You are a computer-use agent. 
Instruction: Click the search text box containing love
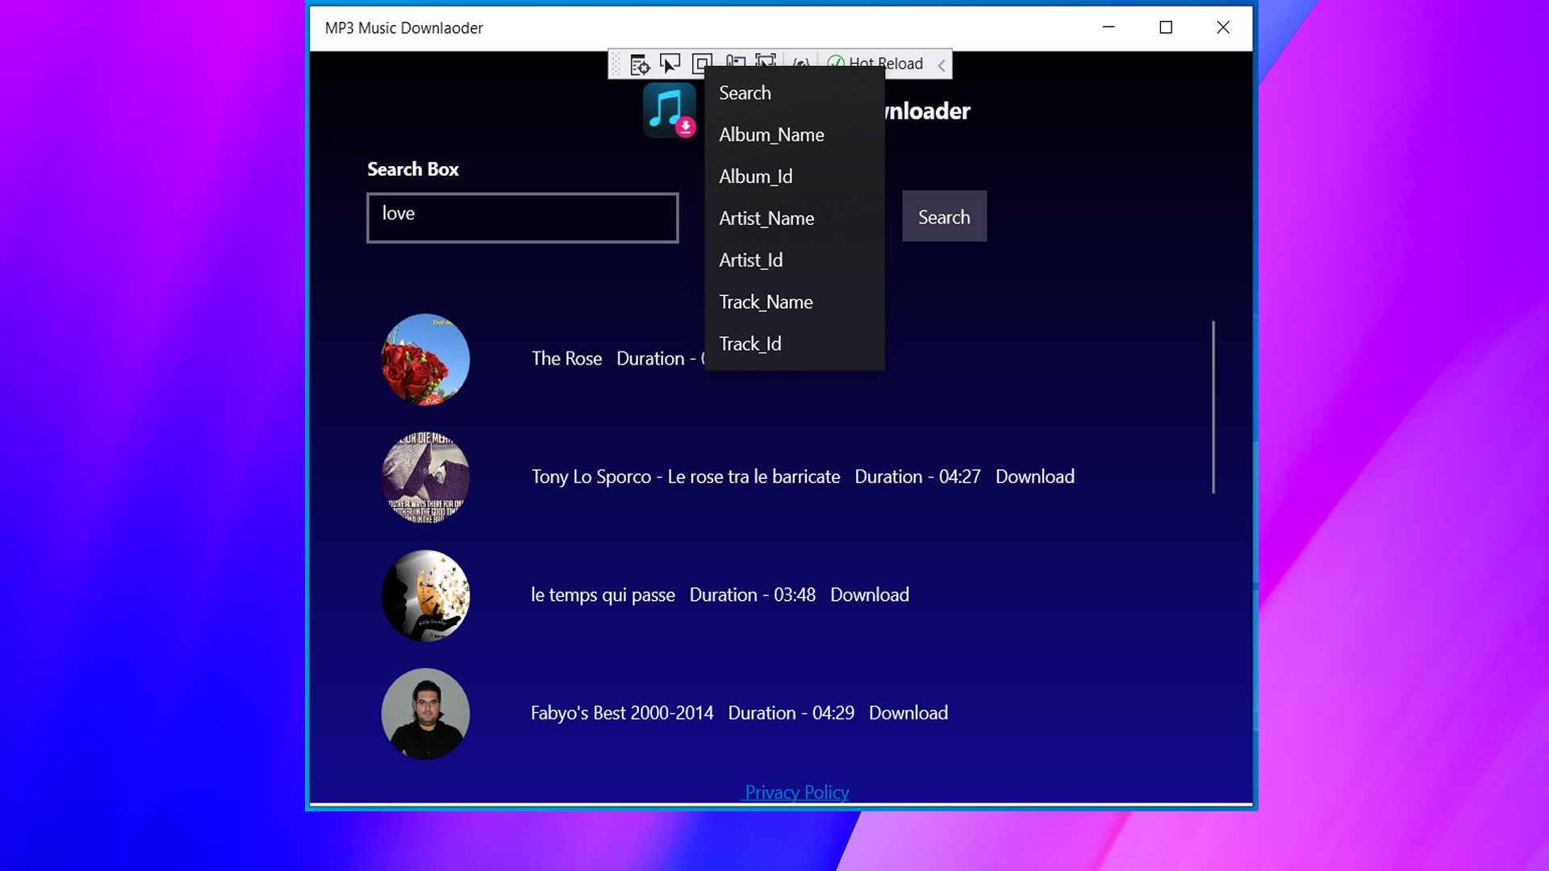[522, 218]
